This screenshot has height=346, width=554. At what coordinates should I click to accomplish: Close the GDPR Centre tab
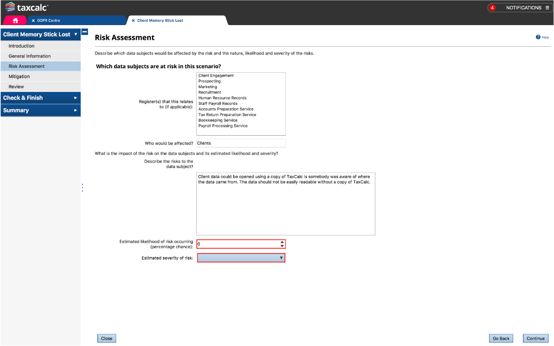(x=33, y=21)
